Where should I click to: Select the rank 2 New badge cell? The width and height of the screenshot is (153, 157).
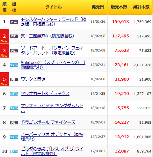pyautogui.click(x=4, y=36)
